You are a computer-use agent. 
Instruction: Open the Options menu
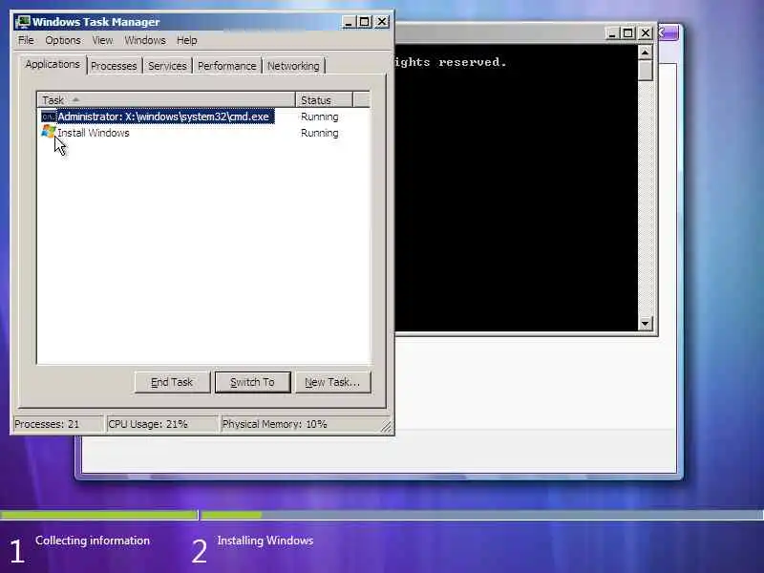pyautogui.click(x=63, y=40)
